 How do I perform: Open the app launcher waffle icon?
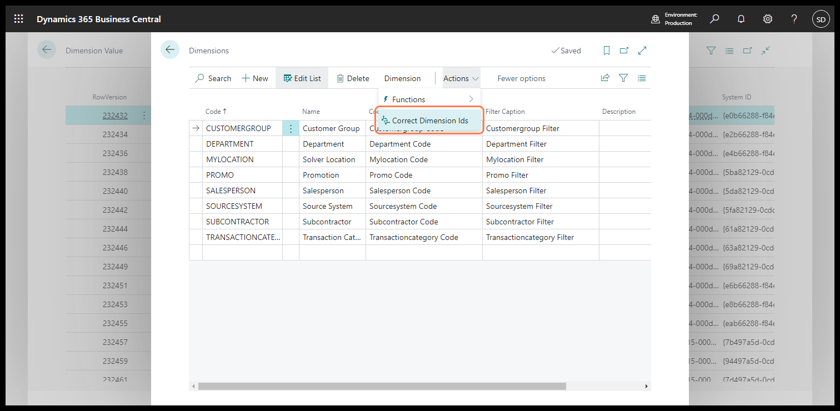click(18, 19)
